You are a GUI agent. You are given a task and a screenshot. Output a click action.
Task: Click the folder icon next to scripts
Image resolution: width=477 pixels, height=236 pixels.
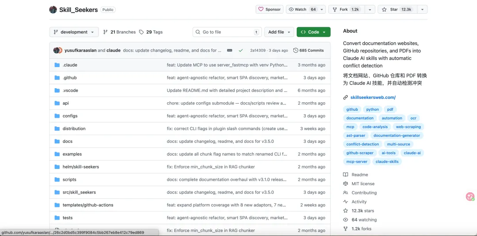(x=57, y=180)
